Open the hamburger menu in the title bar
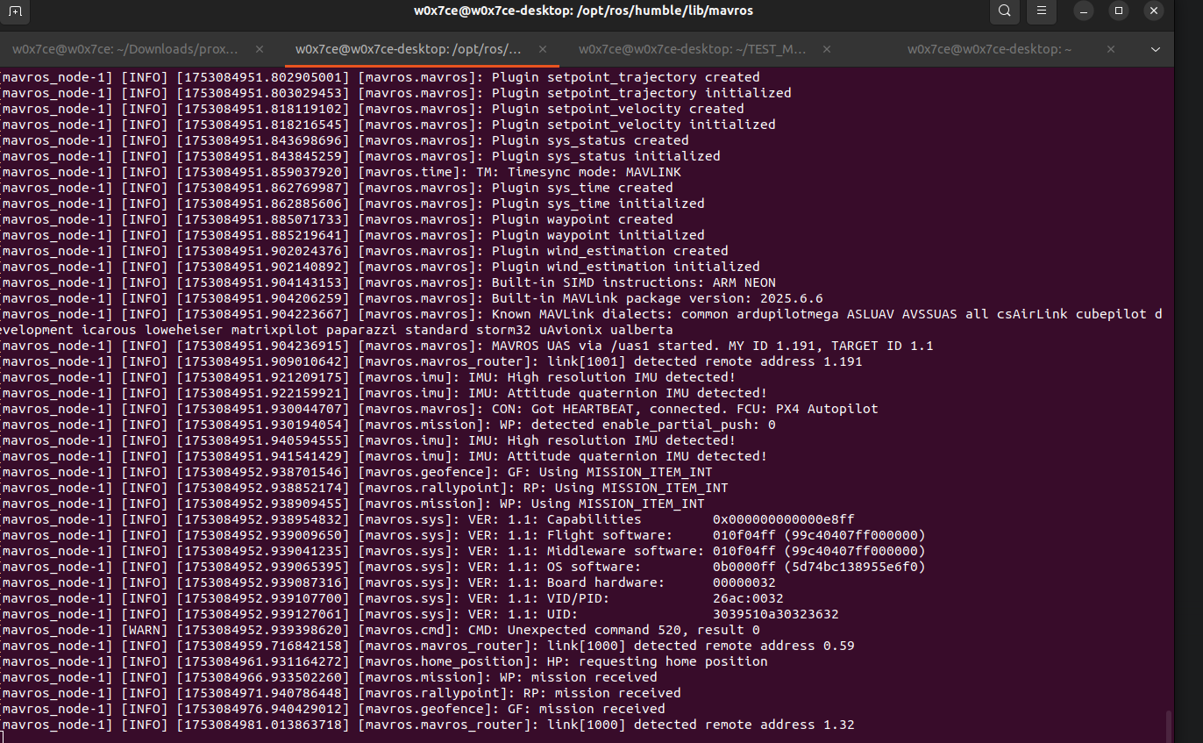The width and height of the screenshot is (1203, 743). [x=1041, y=11]
